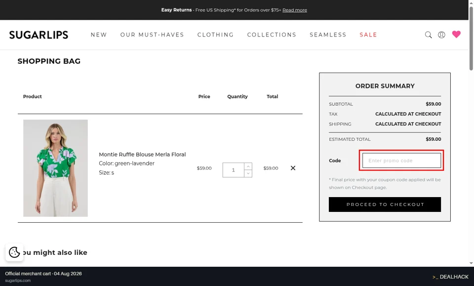The width and height of the screenshot is (474, 286).
Task: Open the account profile icon
Action: pyautogui.click(x=441, y=35)
